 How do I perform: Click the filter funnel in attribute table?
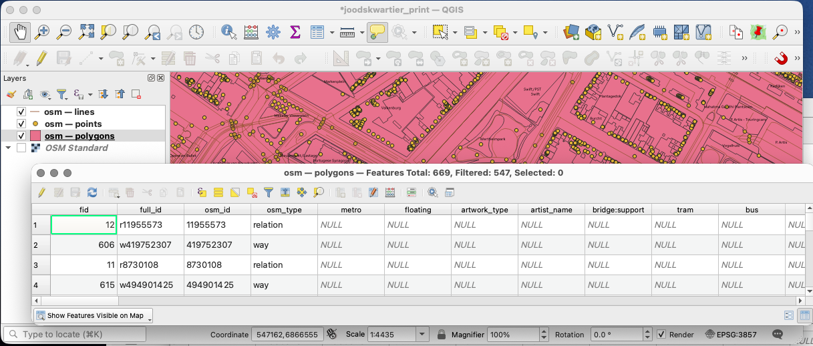tap(269, 192)
